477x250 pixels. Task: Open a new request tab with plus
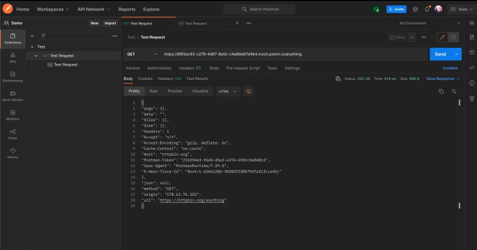pyautogui.click(x=237, y=23)
